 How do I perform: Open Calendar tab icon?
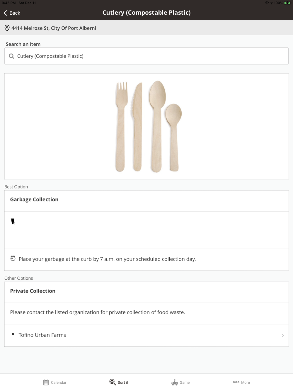point(46,382)
